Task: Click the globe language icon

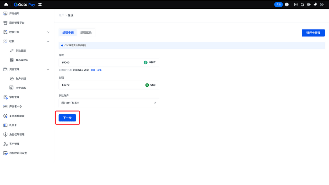Action: click(x=309, y=4)
